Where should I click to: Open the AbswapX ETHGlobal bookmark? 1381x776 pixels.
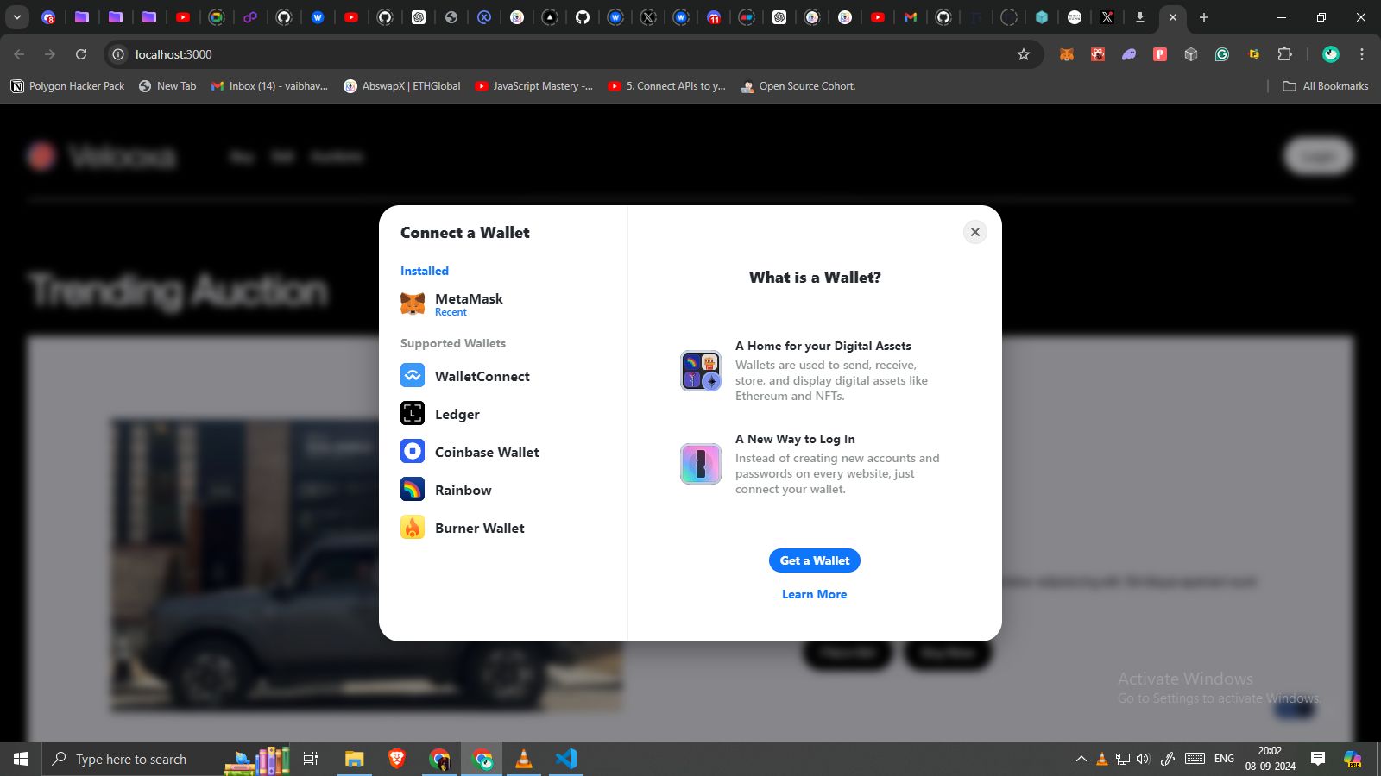pos(402,86)
